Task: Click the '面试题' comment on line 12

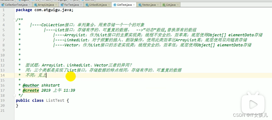Action: tap(79, 65)
